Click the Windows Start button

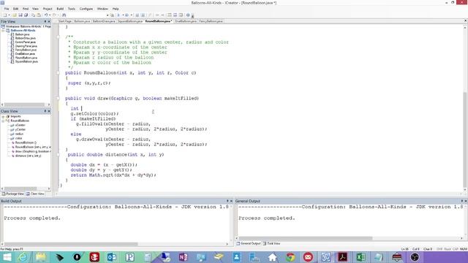coord(7,257)
